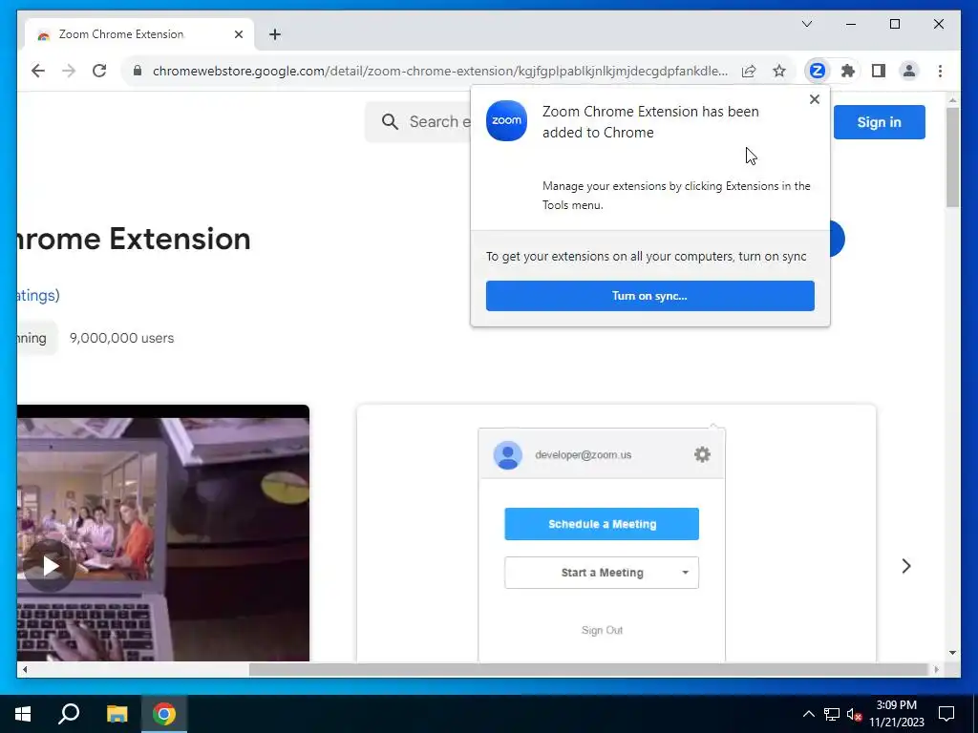Click the scroll down arrow
978x733 pixels.
952,653
